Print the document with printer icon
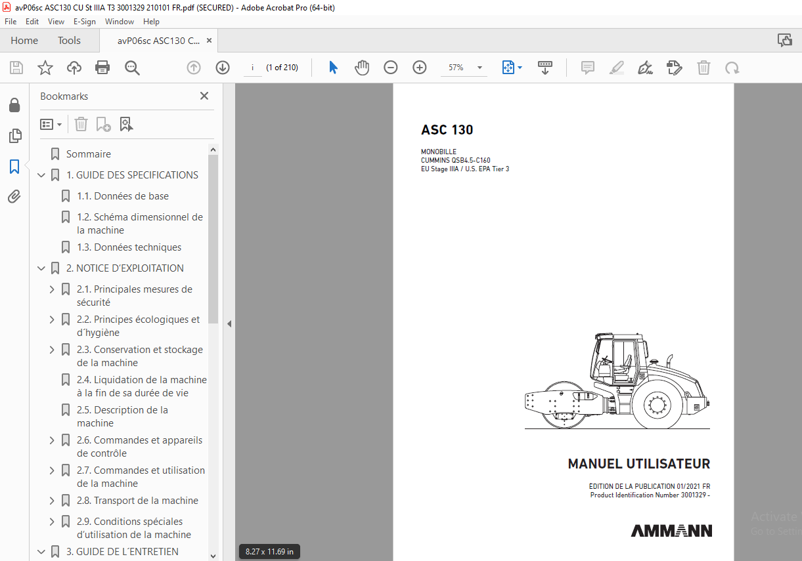802x561 pixels. (102, 68)
